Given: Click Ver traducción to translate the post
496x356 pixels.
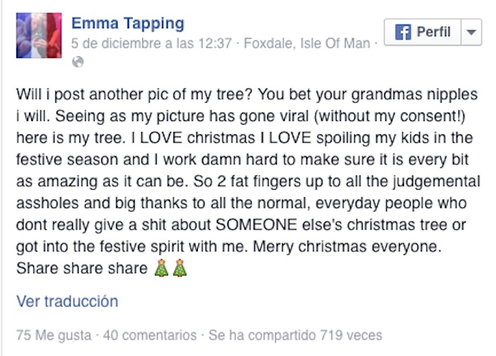Looking at the screenshot, I should [x=67, y=302].
